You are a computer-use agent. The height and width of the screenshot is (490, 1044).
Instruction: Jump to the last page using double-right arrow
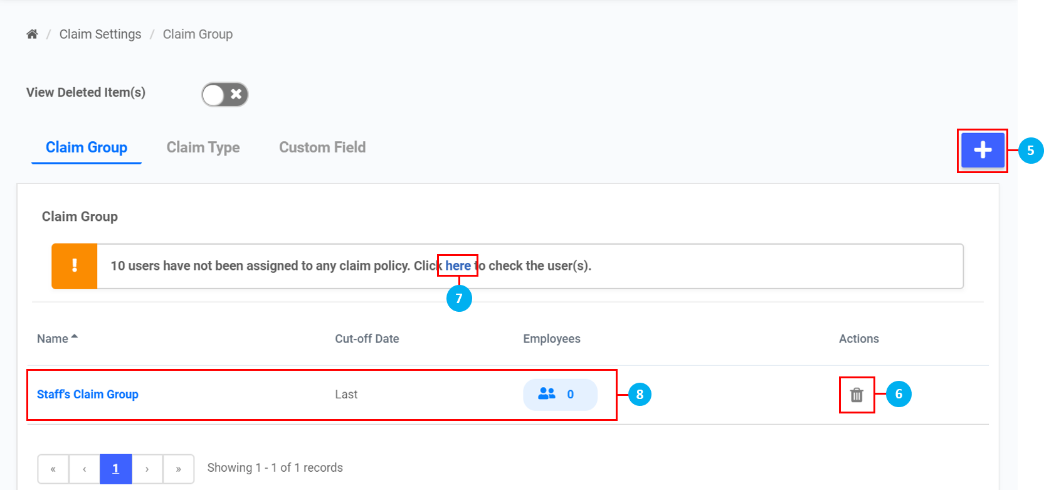(x=179, y=469)
